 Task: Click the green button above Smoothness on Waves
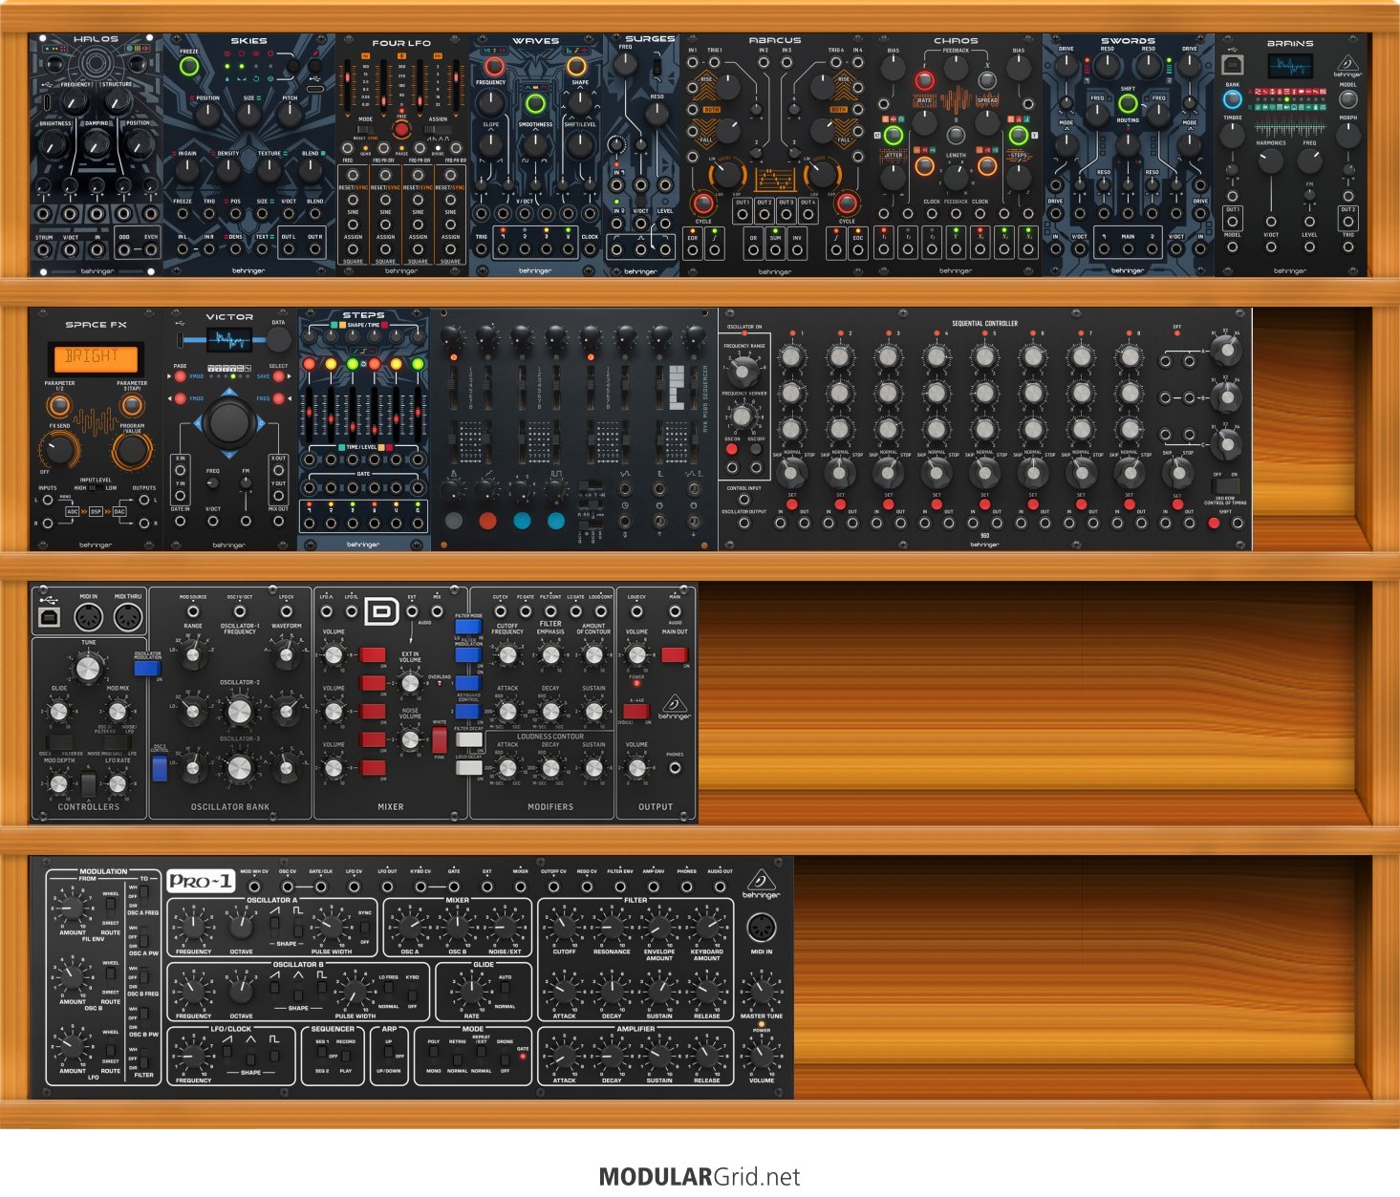(535, 104)
